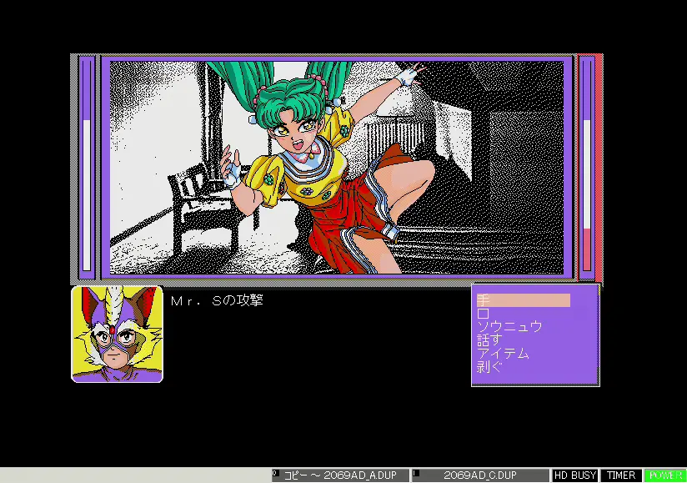
Task: Click the masked character portrait
Action: (x=117, y=335)
